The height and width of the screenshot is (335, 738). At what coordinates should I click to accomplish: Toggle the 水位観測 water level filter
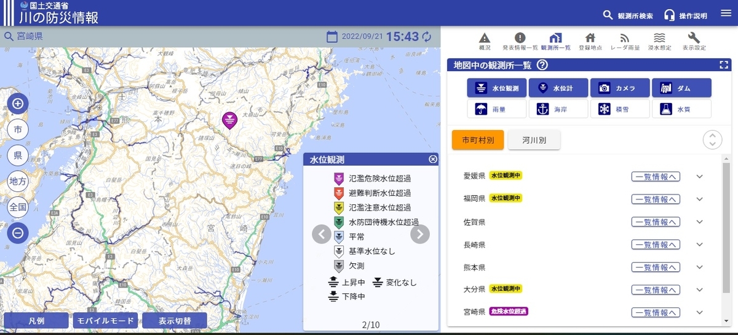(x=496, y=88)
